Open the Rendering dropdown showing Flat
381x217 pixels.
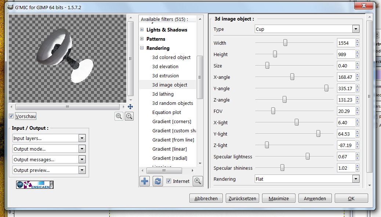point(307,179)
